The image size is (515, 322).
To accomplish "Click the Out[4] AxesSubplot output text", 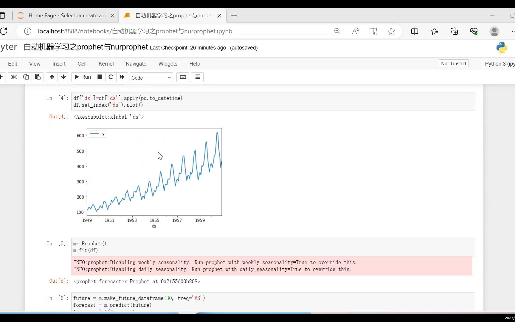I will [x=109, y=117].
